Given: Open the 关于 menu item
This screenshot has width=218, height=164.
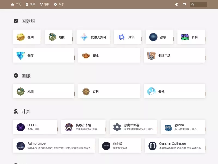Looking at the screenshot, I should [x=59, y=4].
